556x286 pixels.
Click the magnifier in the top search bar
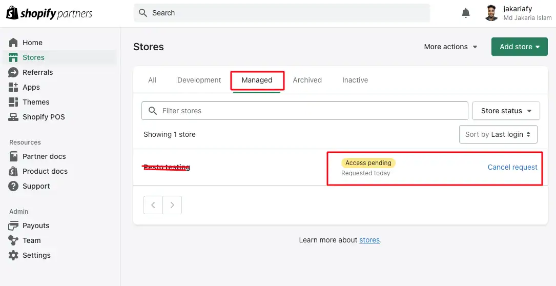[x=143, y=13]
